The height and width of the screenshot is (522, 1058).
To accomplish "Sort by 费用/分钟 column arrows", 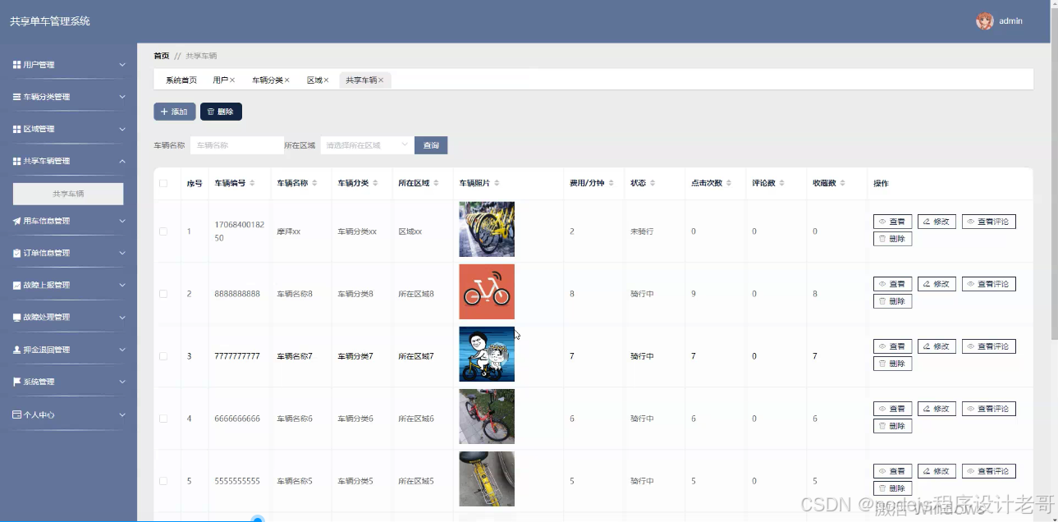I will 611,183.
